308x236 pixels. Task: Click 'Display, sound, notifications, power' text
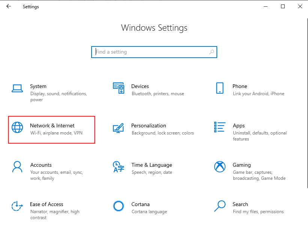59,97
